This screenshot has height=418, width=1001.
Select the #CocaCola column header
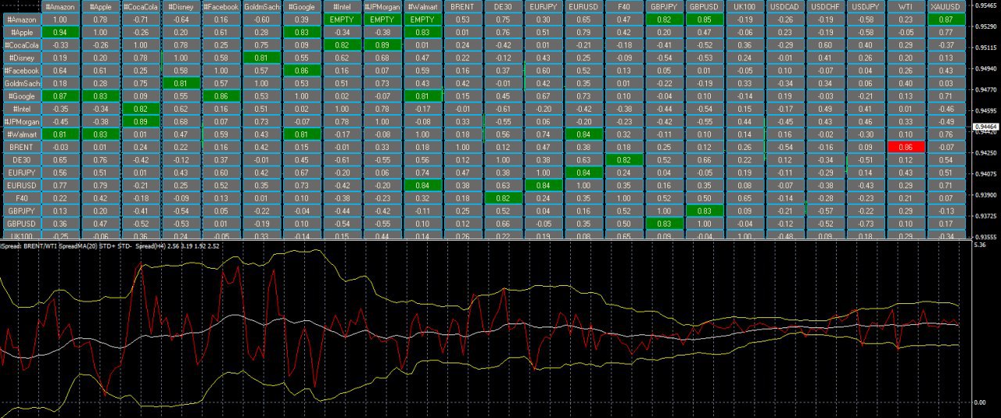(x=142, y=5)
